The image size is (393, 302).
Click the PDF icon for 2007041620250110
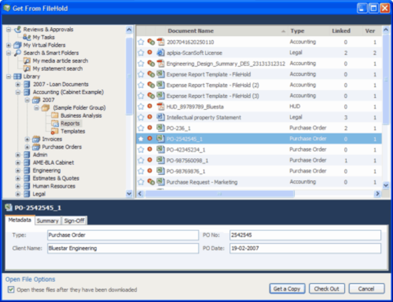click(160, 42)
